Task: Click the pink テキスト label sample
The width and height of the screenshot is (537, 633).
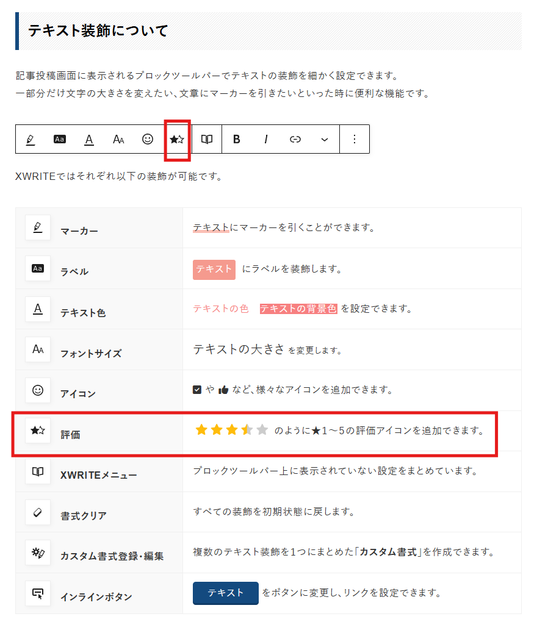Action: [214, 269]
